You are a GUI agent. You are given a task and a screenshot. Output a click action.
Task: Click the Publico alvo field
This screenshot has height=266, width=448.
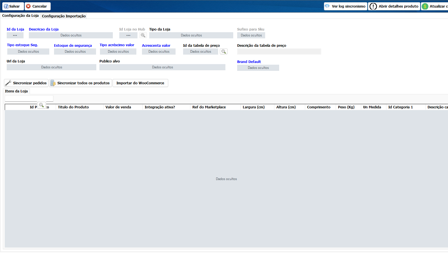click(x=162, y=67)
